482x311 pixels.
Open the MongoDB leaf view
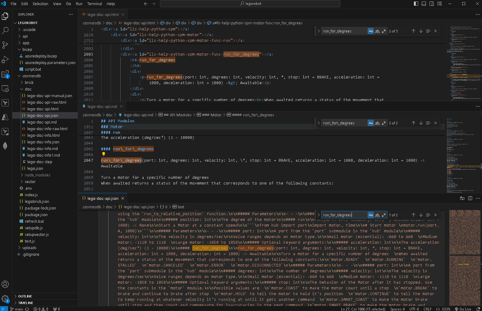(x=5, y=146)
